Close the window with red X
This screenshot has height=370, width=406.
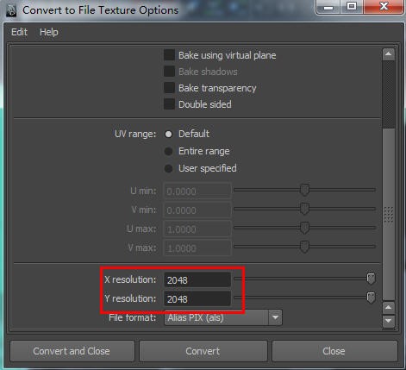384,7
